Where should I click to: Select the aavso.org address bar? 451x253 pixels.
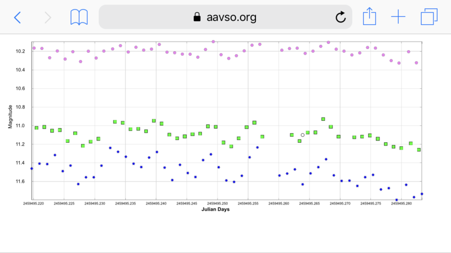pos(225,17)
